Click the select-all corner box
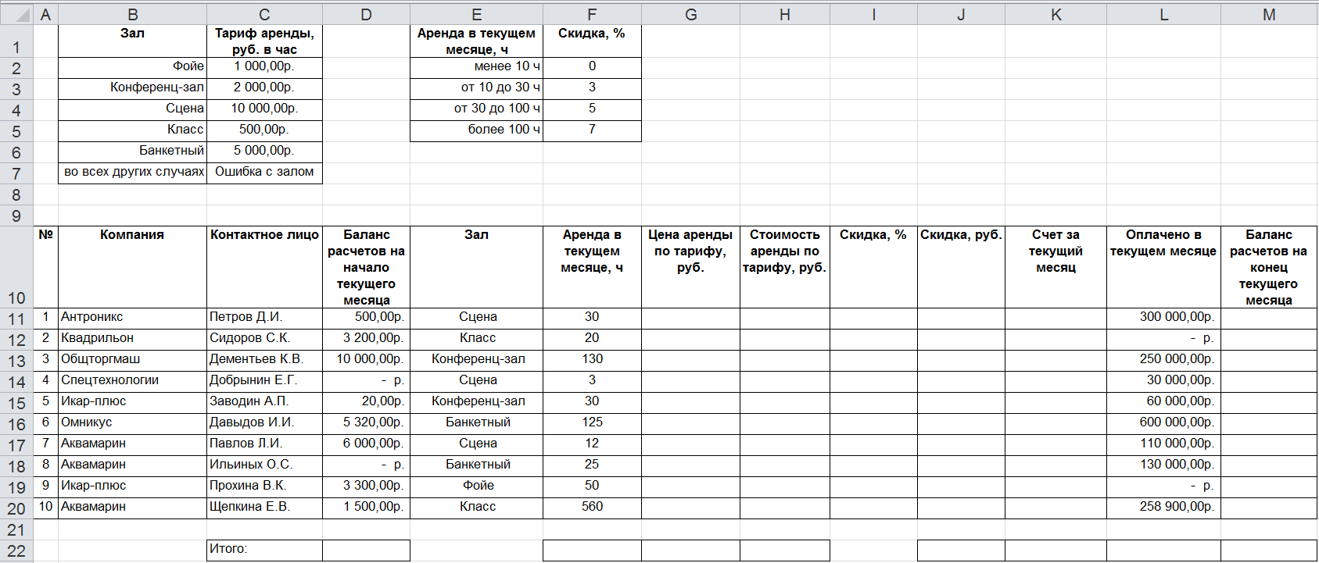 tap(16, 14)
